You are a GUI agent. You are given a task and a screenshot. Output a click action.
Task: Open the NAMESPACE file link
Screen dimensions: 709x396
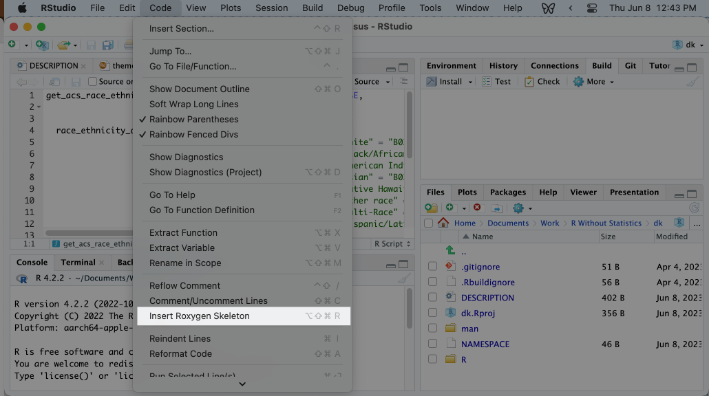pos(485,344)
